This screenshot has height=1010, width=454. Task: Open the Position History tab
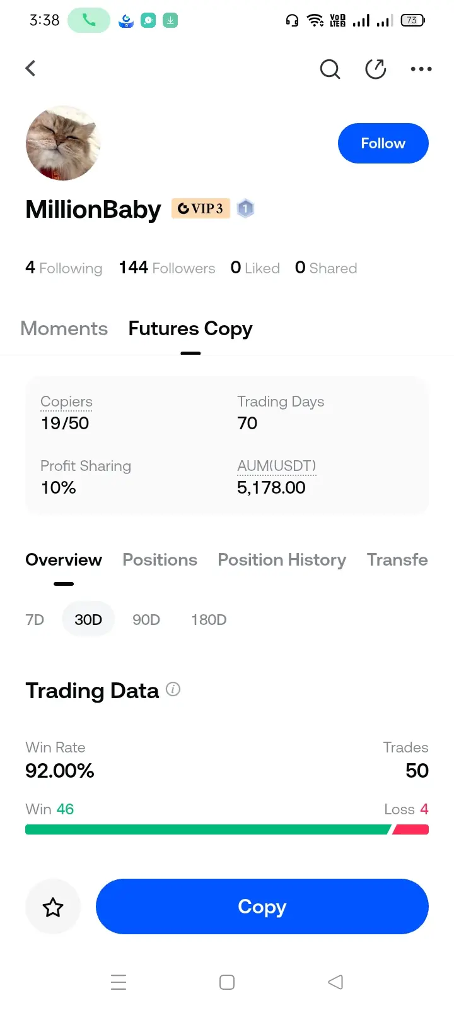tap(282, 560)
